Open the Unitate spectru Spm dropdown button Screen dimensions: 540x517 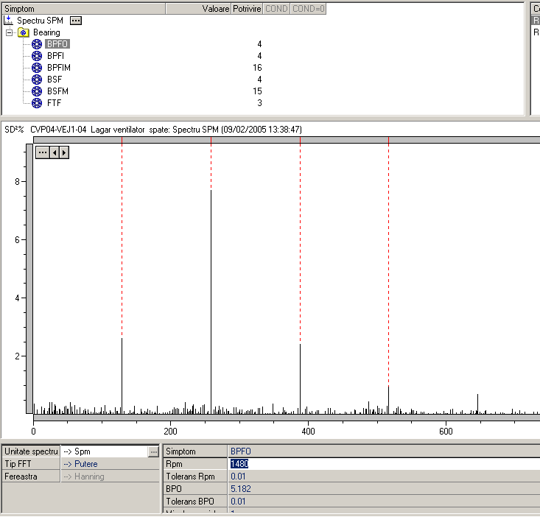click(153, 451)
